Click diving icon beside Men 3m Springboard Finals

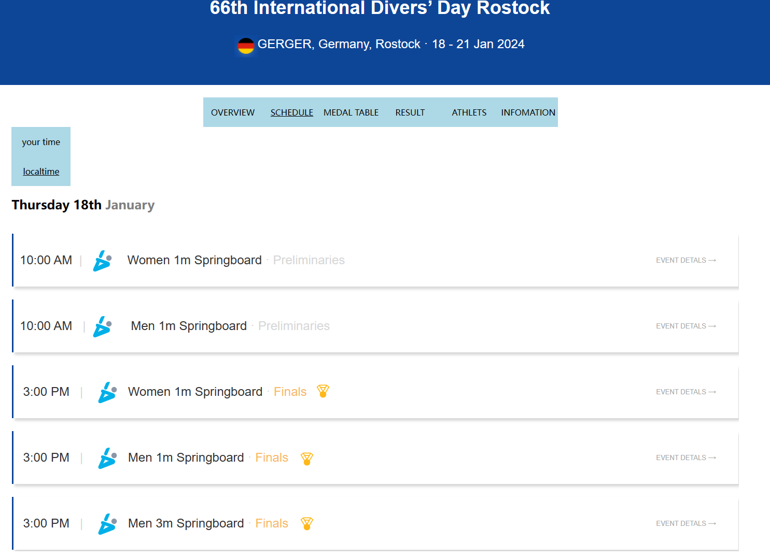107,524
